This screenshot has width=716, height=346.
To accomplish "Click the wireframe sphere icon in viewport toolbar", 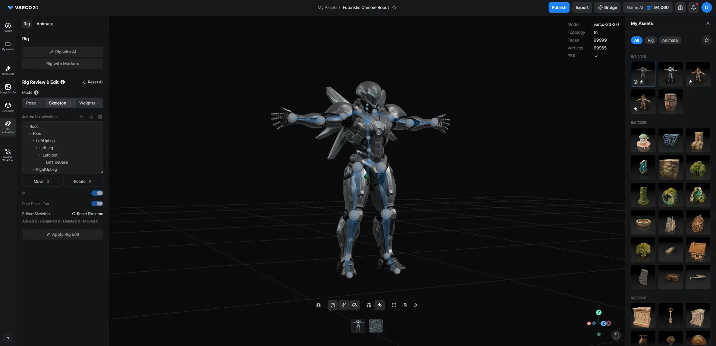I will click(x=369, y=305).
